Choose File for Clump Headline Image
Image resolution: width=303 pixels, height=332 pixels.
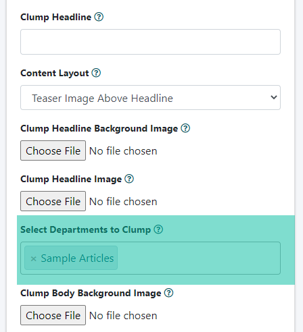coord(53,201)
